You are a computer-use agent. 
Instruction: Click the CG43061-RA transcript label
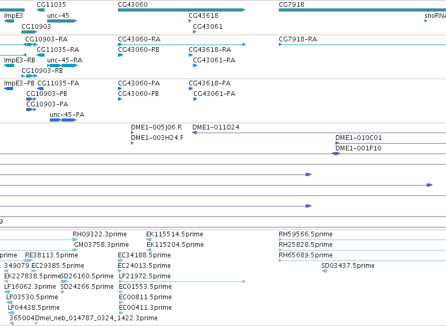click(x=214, y=60)
